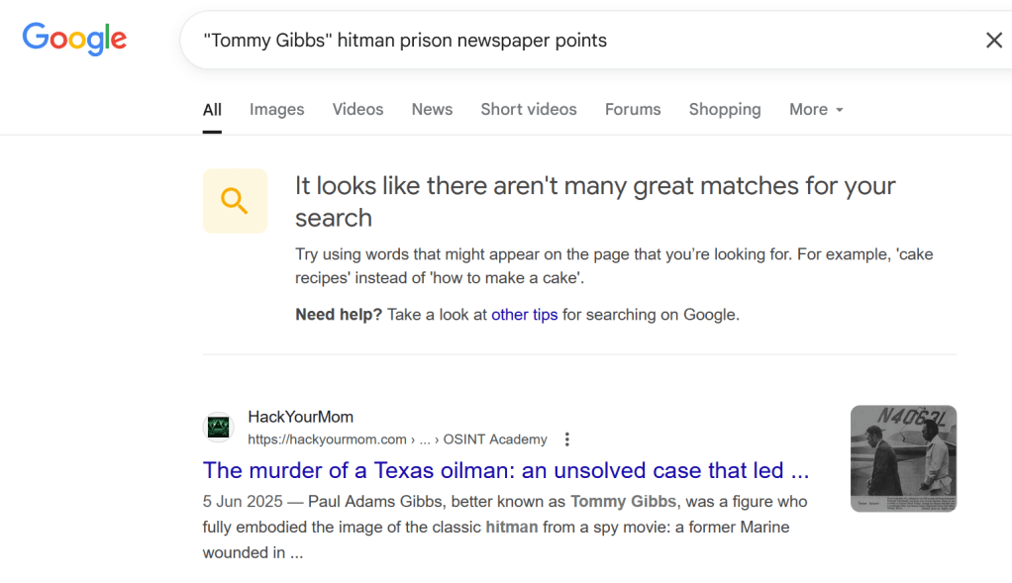The image size is (1012, 583).
Task: Click the HackYourMom site name
Action: (300, 417)
